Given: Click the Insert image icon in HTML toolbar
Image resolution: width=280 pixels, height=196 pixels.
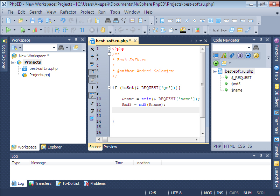Looking at the screenshot, I should [x=240, y=30].
